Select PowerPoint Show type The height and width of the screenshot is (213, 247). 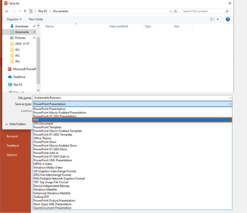(x=133, y=142)
